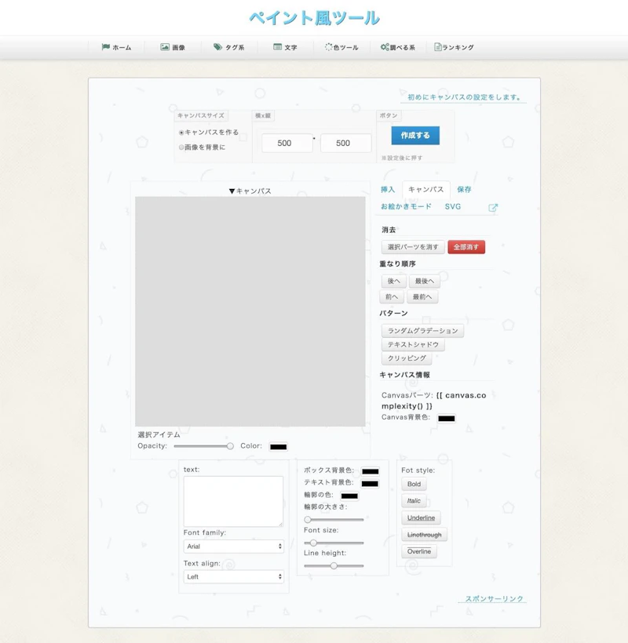This screenshot has width=628, height=643.
Task: Click the image icon labeled 画像
Action: [x=165, y=47]
